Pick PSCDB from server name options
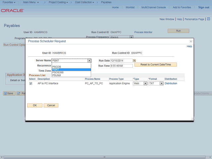The image size is (212, 159). click(x=57, y=67)
